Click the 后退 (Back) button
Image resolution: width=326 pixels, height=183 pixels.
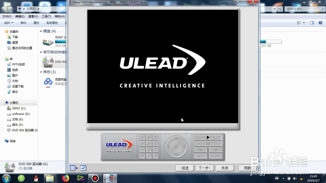pos(185,168)
